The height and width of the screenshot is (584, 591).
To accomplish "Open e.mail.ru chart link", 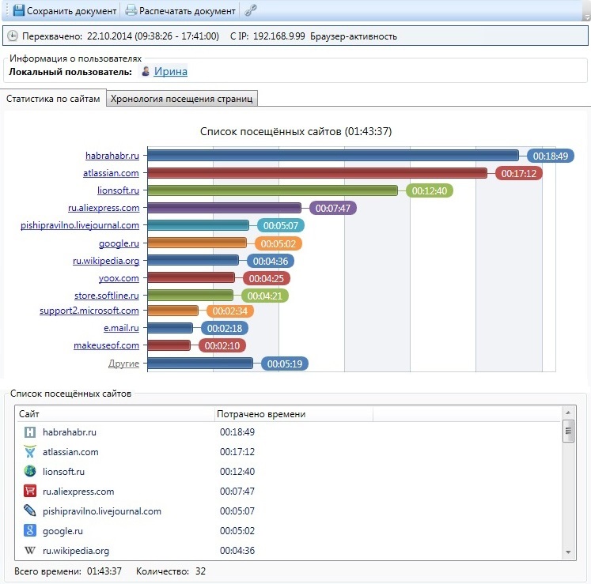I will [121, 328].
